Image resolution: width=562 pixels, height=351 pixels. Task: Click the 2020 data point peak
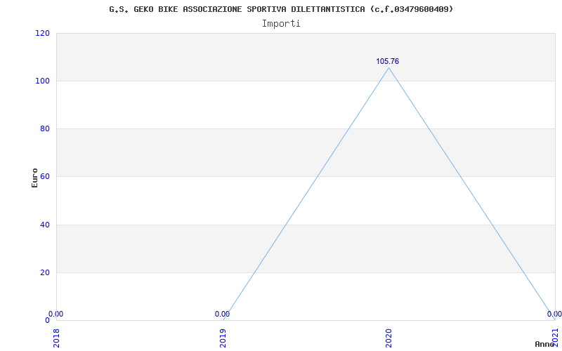click(389, 67)
